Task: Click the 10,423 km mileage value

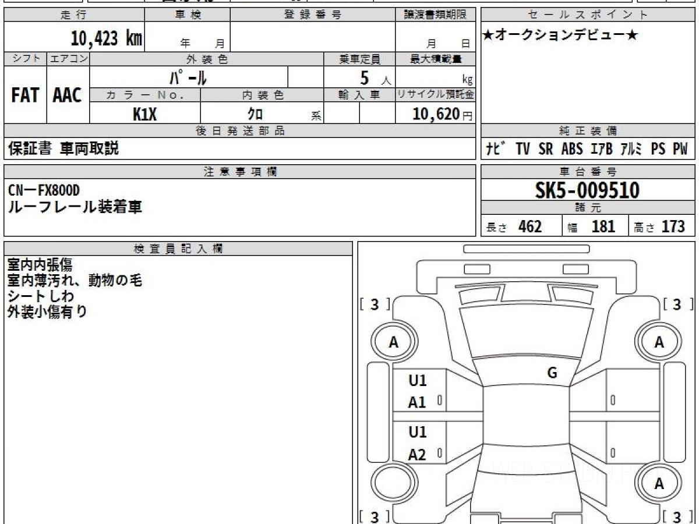Action: [107, 38]
